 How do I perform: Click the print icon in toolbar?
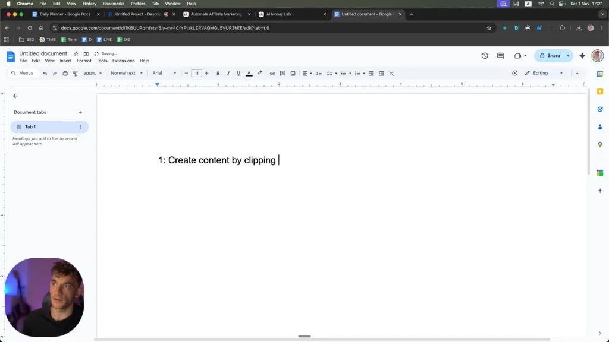(x=65, y=73)
